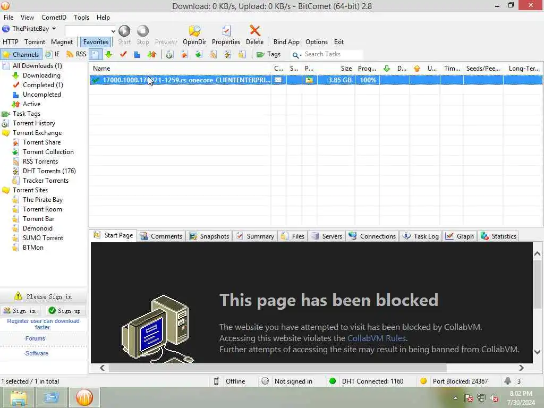Open Tracker Torrents via toolbar icon
The width and height of the screenshot is (544, 408).
click(x=242, y=54)
